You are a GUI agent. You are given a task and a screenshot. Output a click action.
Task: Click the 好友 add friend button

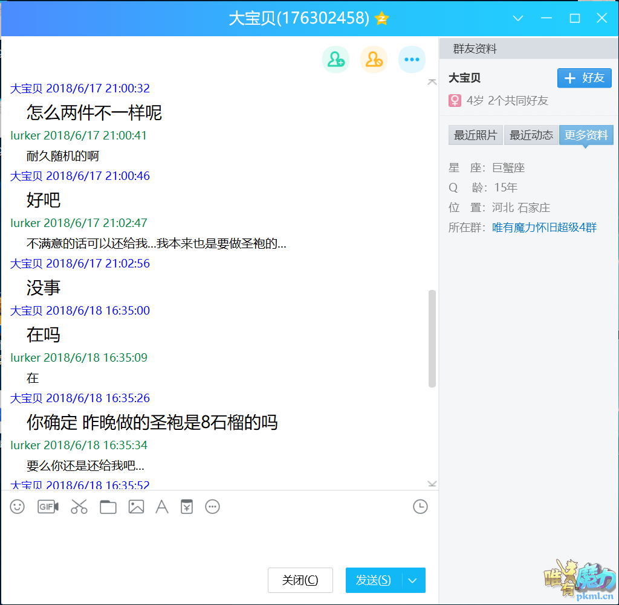584,78
